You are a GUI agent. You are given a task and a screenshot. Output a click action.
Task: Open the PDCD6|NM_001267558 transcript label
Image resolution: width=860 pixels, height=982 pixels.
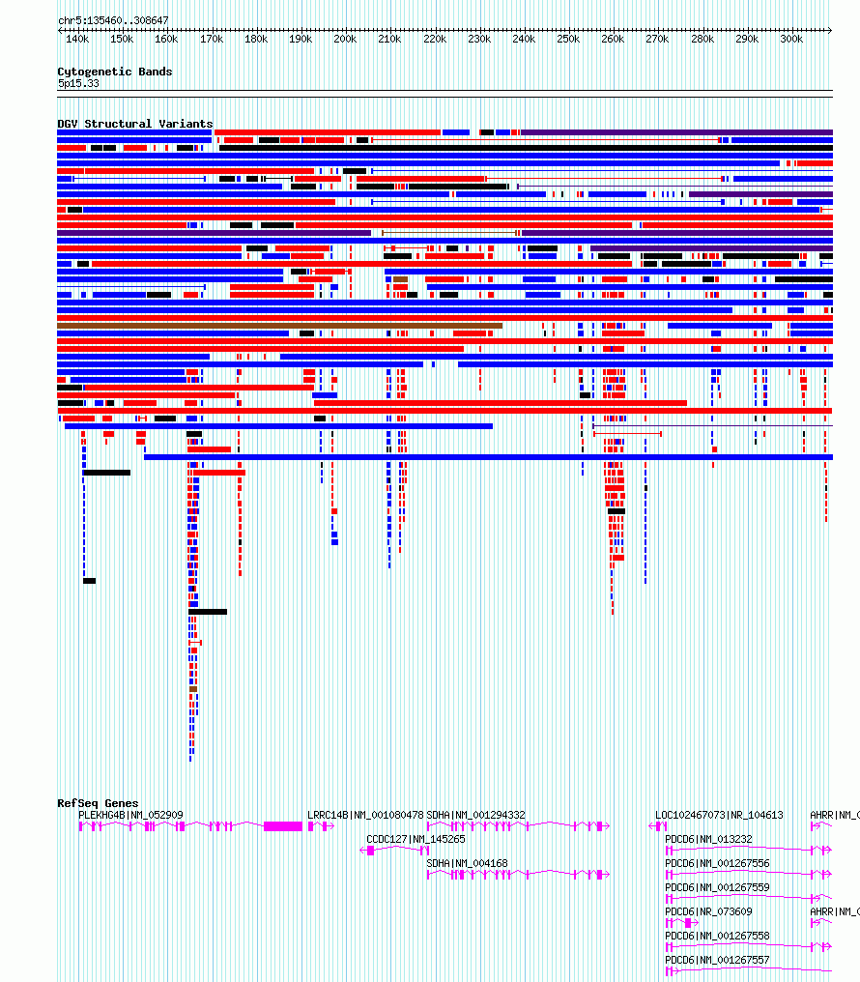coord(717,936)
